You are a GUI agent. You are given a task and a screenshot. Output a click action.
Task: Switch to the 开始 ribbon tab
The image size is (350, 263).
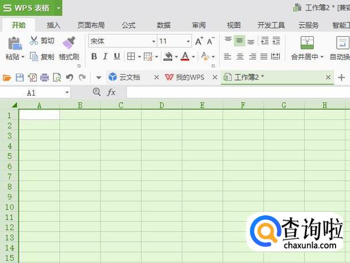18,25
